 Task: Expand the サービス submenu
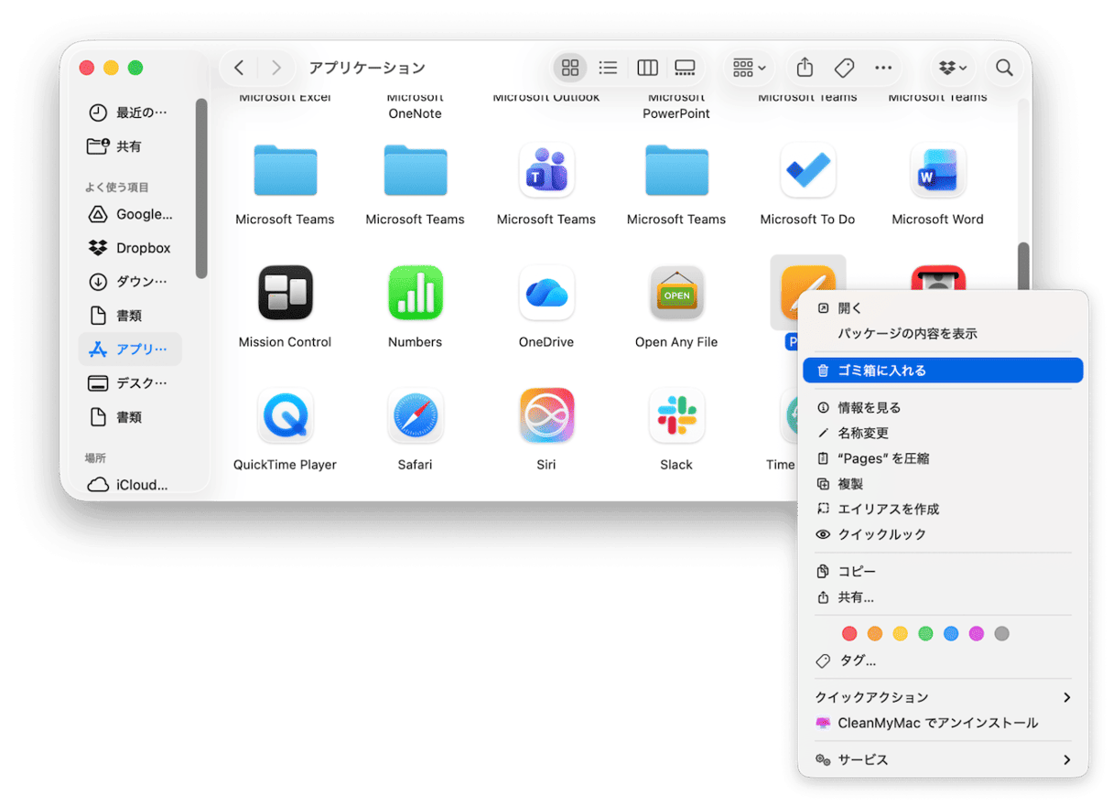[943, 759]
